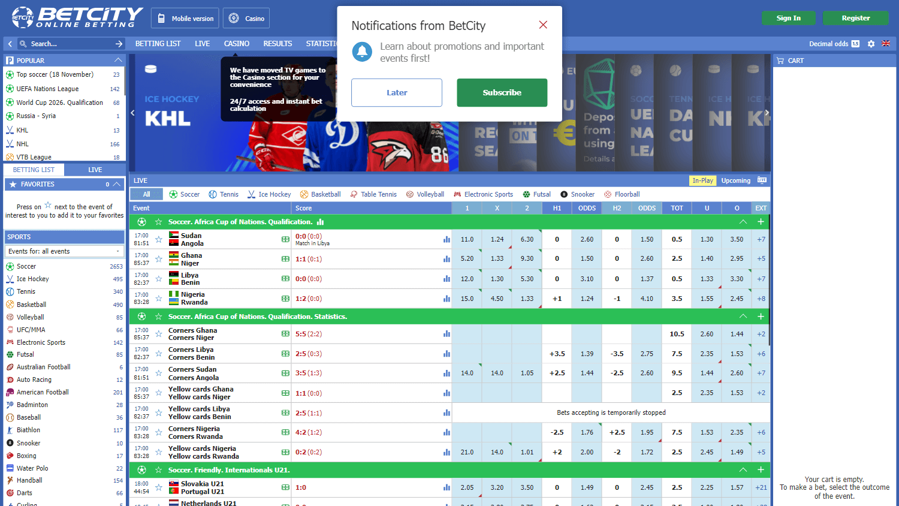The height and width of the screenshot is (506, 899).
Task: Open the BETTING LIST menu
Action: pos(158,44)
